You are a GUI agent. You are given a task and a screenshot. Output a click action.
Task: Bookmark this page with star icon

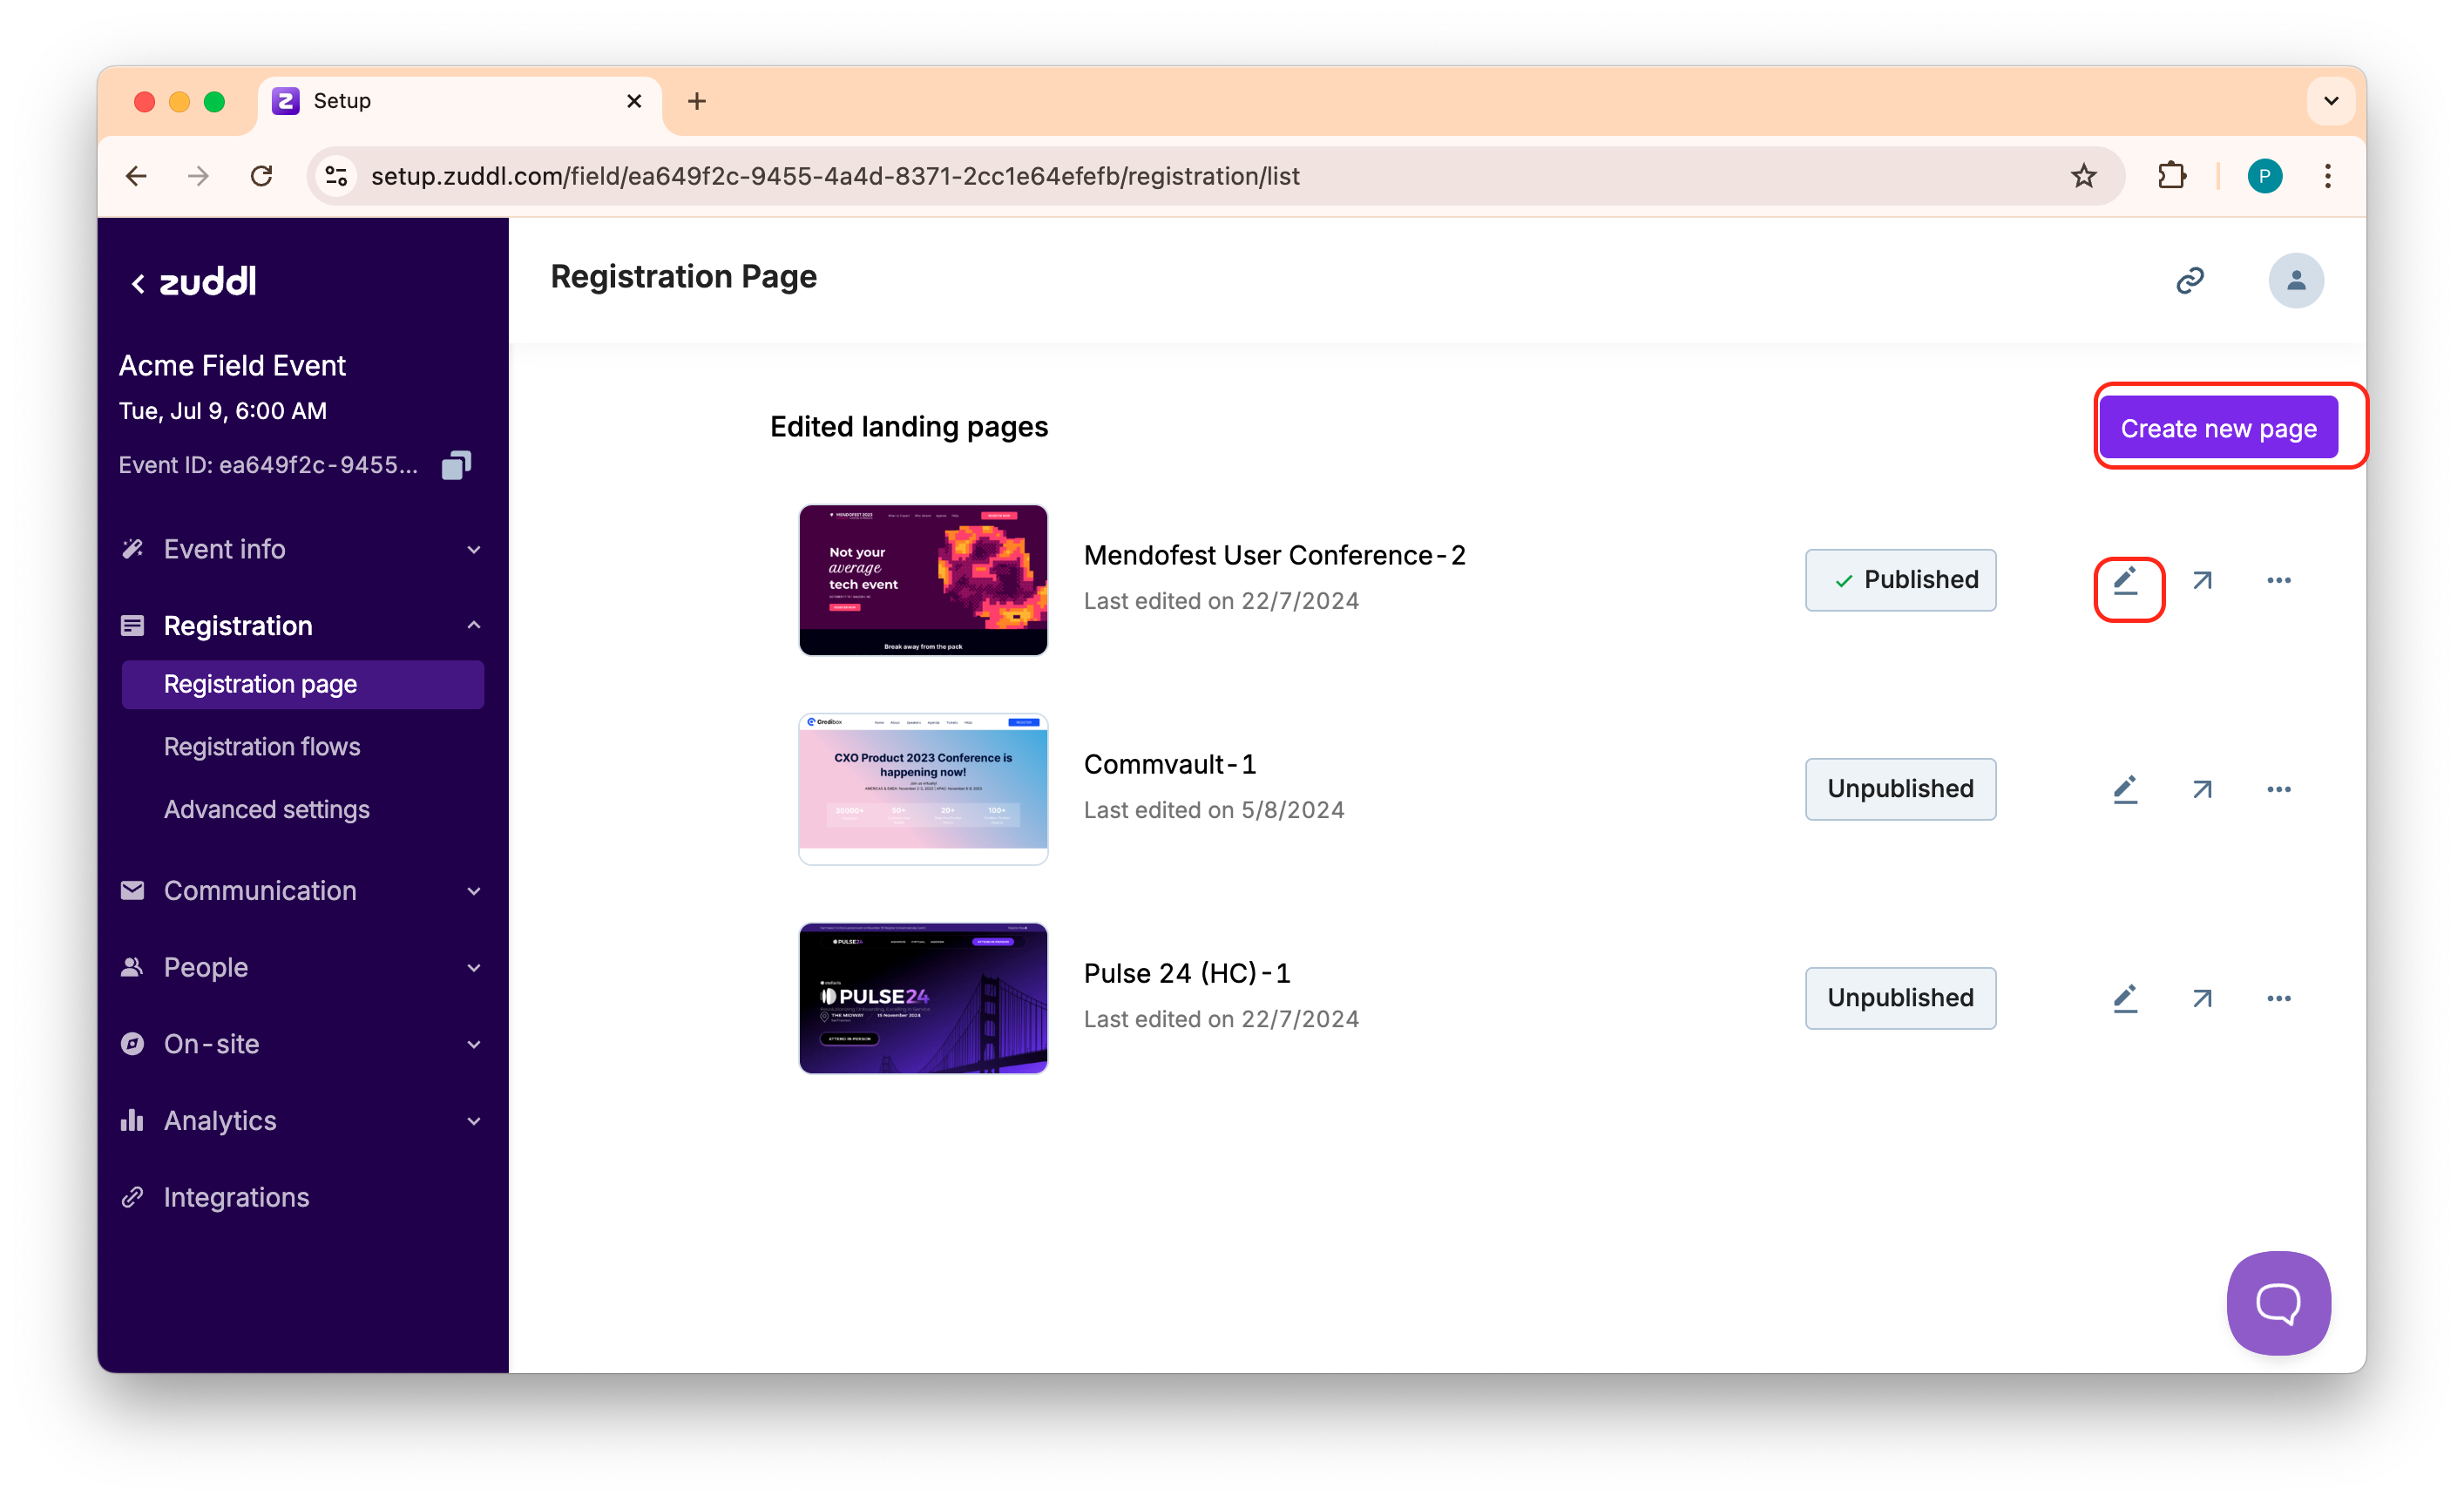click(x=2083, y=176)
